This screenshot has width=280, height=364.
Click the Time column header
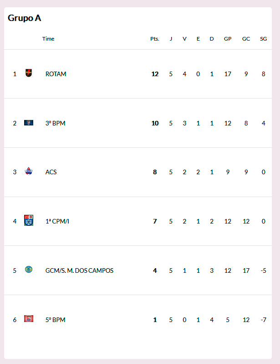[48, 39]
